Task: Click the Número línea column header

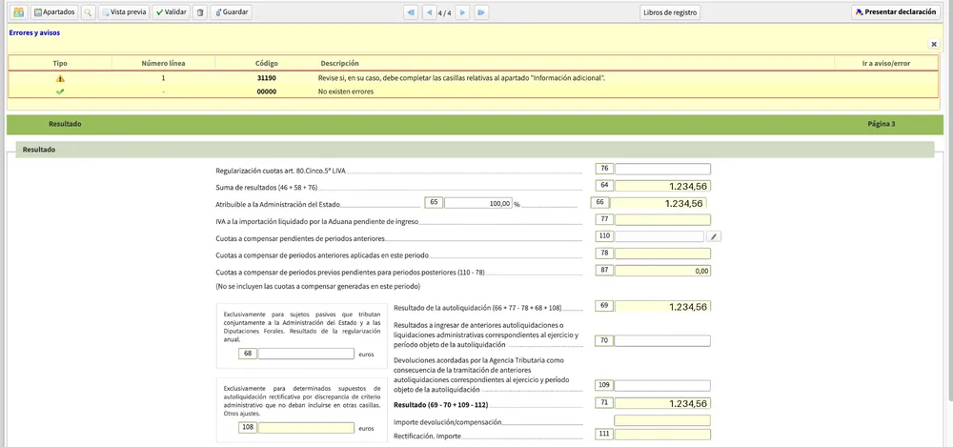Action: coord(164,63)
